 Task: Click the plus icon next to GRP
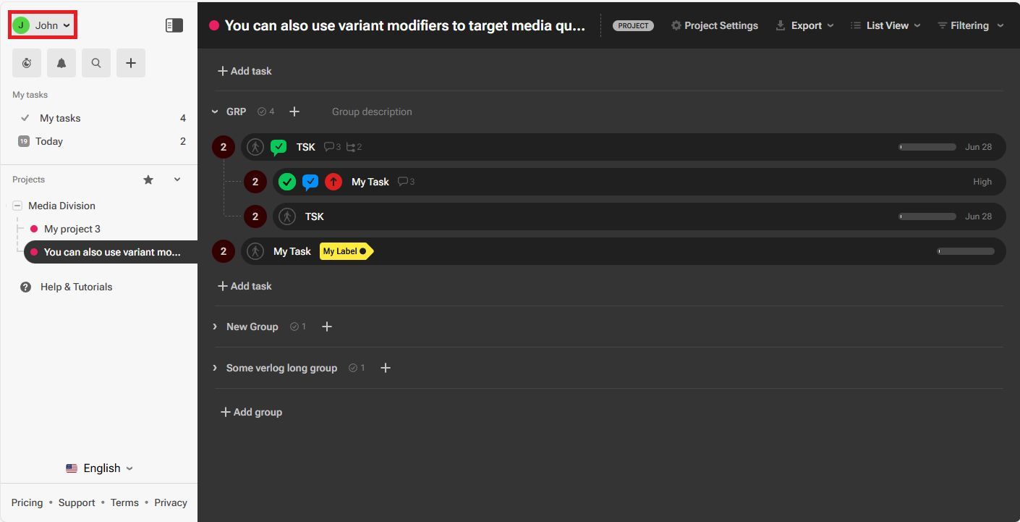pos(294,111)
